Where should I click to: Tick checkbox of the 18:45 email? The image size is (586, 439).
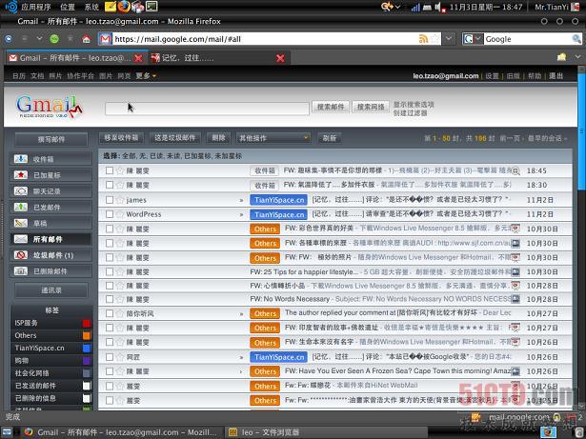coord(110,170)
